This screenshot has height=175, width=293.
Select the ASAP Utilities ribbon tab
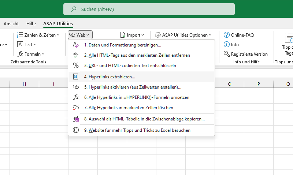click(x=58, y=23)
